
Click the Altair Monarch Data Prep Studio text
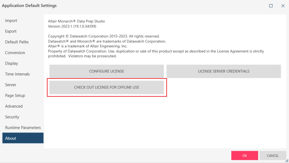(76, 21)
